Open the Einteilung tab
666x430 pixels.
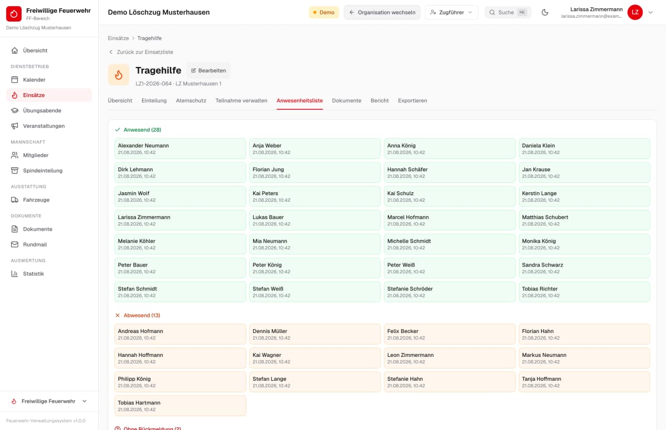point(154,101)
